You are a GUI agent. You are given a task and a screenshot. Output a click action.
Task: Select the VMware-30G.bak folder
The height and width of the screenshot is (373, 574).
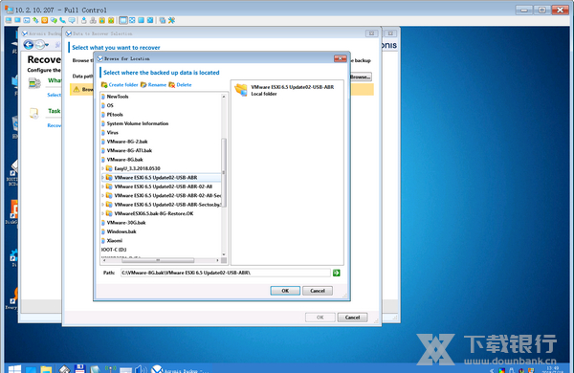(x=126, y=223)
